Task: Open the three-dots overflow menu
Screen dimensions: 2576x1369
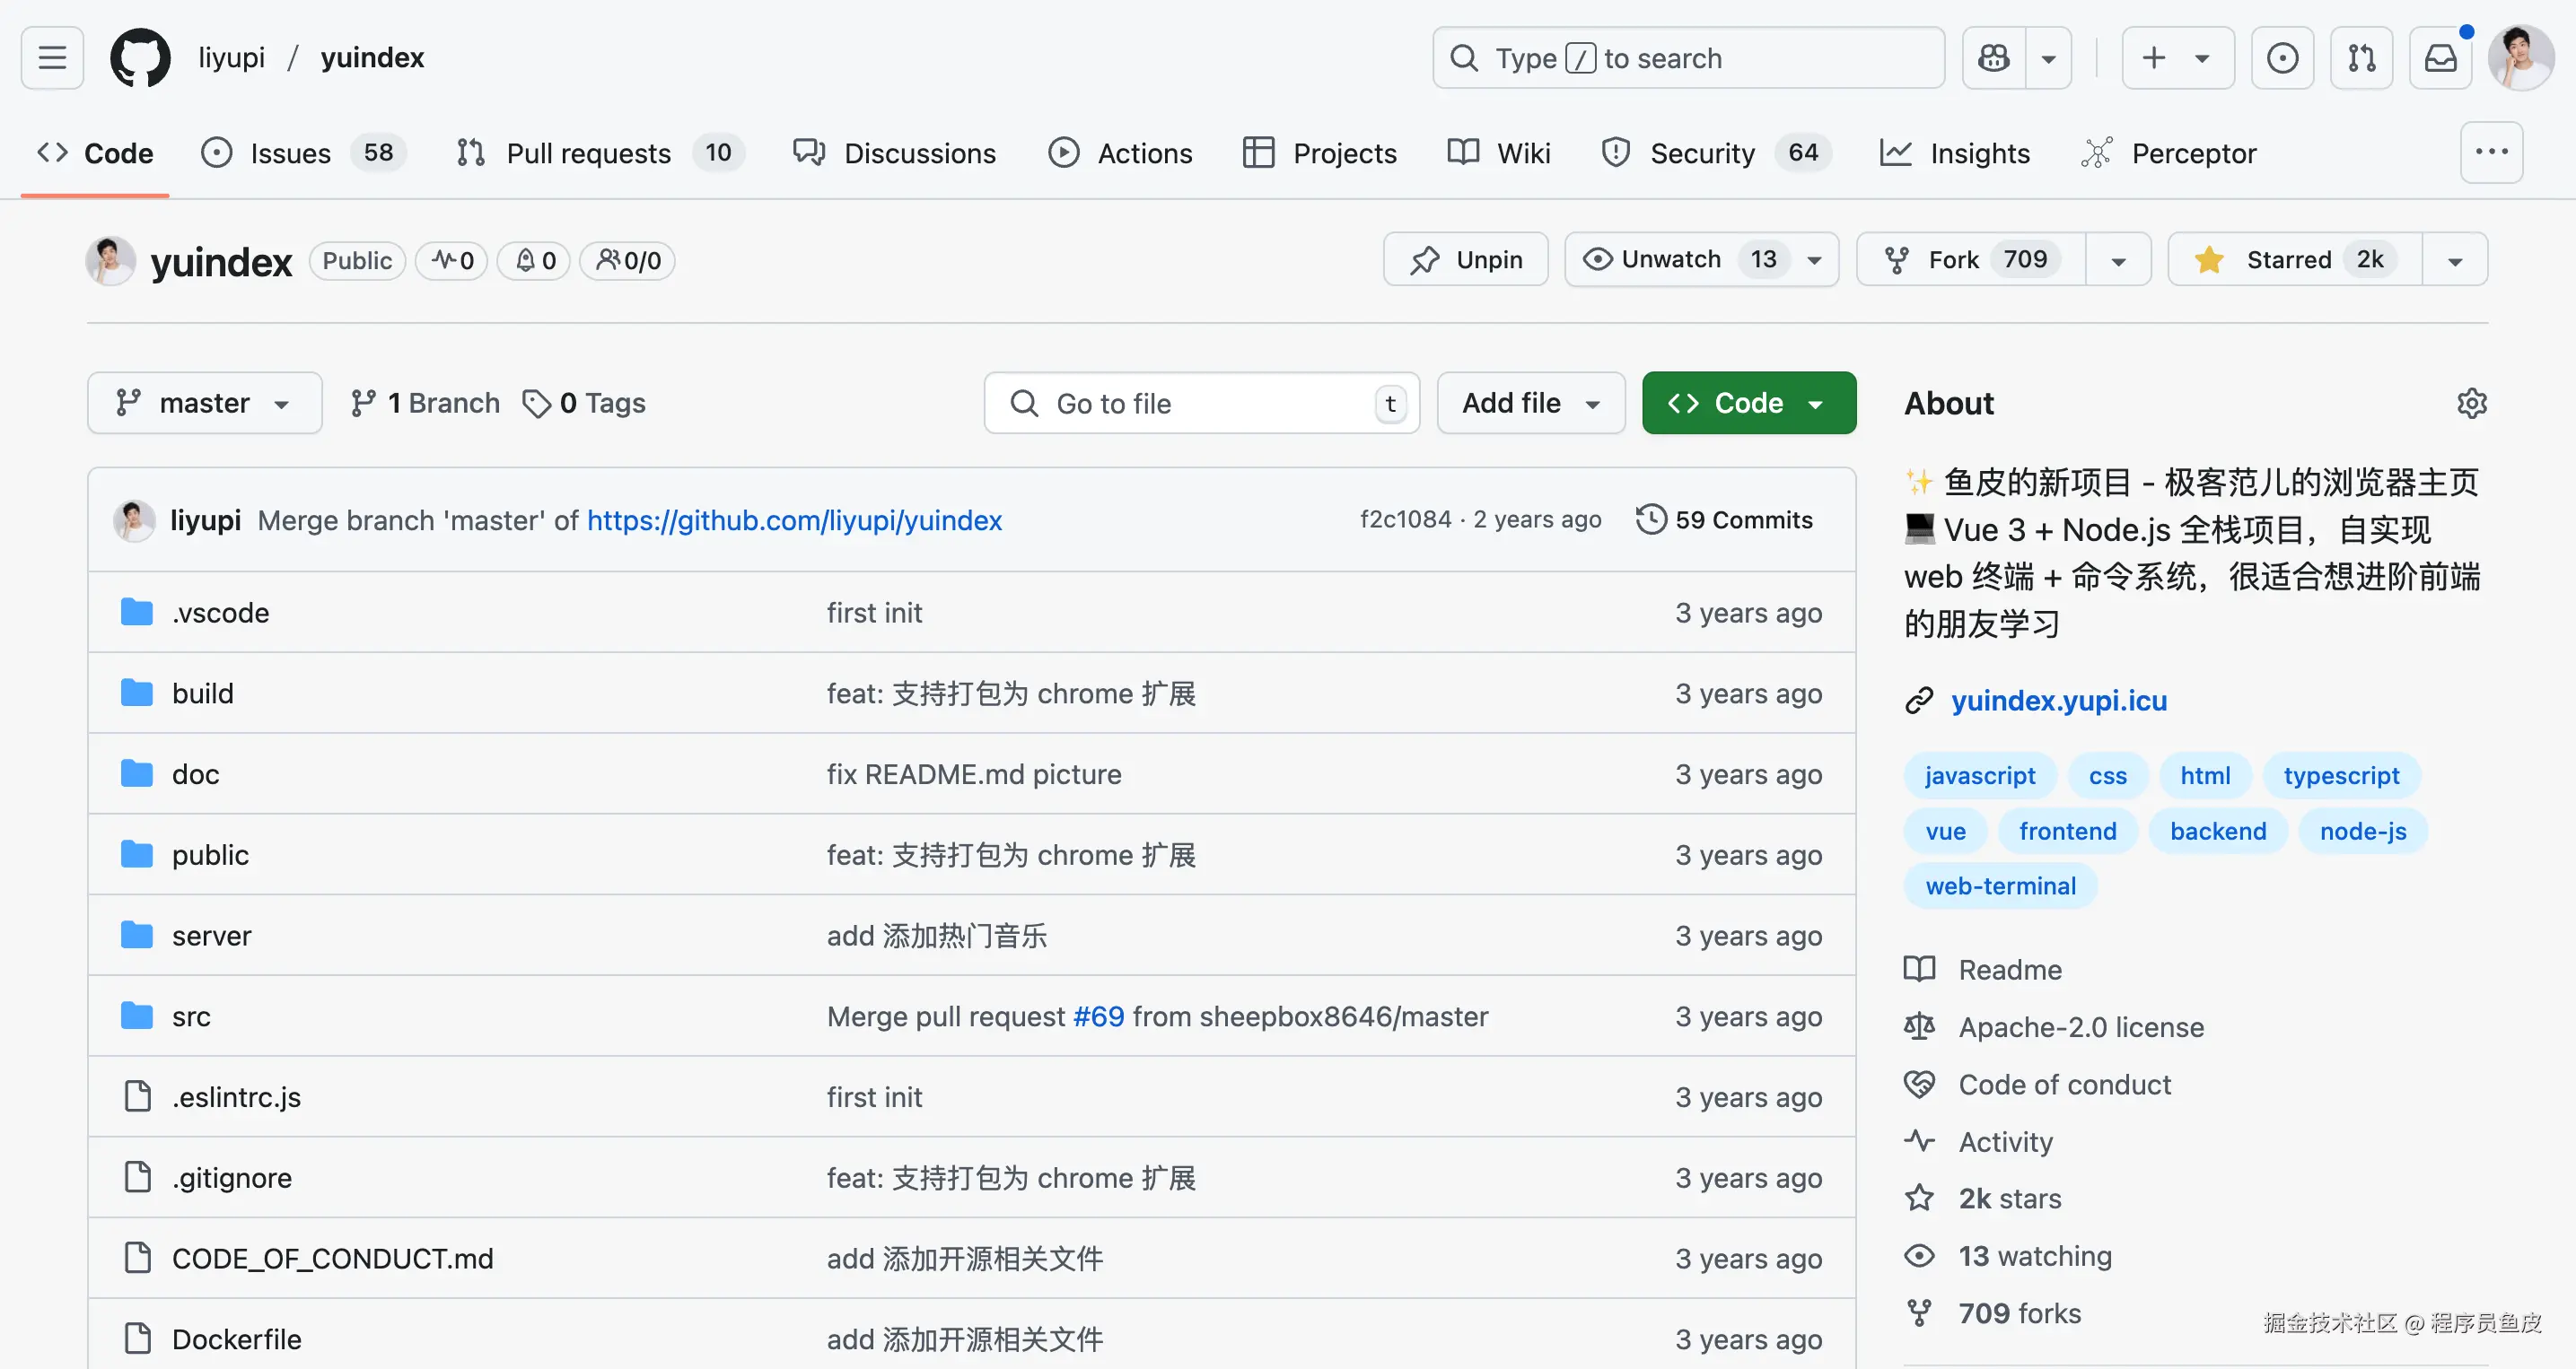Action: click(x=2491, y=152)
